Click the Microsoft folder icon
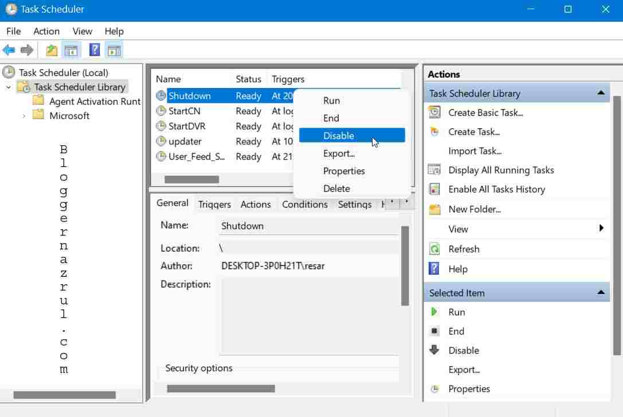The height and width of the screenshot is (417, 623). [x=38, y=115]
